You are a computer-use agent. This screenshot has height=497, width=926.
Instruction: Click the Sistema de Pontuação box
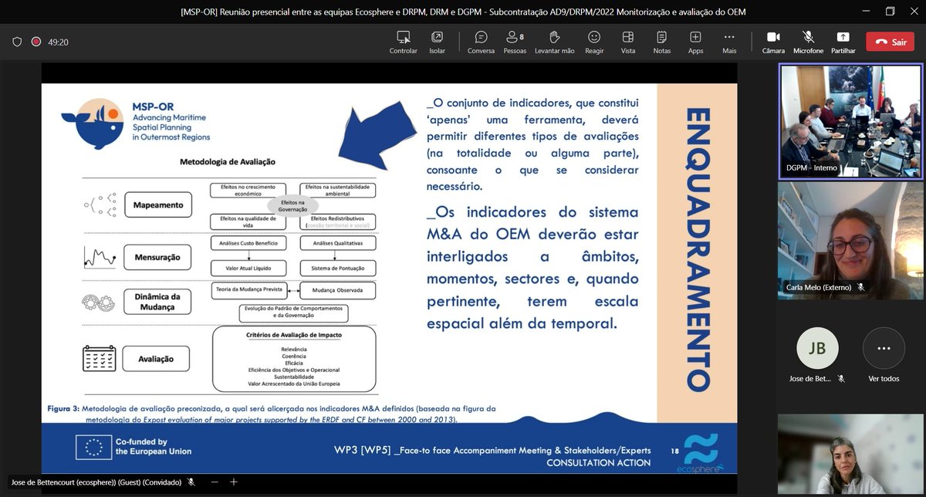click(x=338, y=268)
